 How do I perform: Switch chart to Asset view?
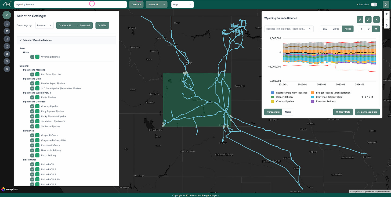pos(348,29)
